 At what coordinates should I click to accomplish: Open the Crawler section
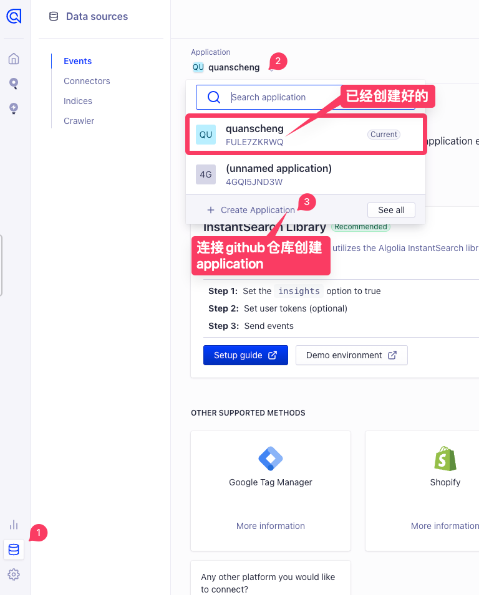(79, 121)
